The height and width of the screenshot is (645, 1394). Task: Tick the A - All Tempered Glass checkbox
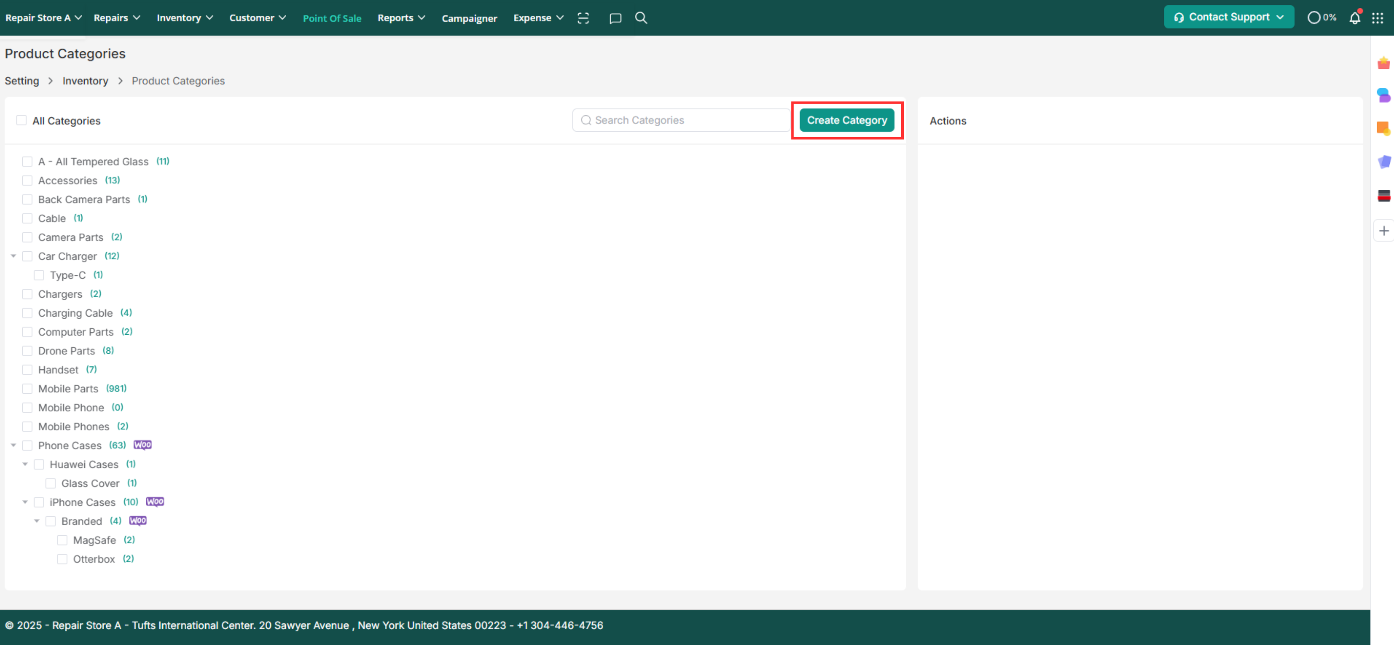(x=27, y=162)
